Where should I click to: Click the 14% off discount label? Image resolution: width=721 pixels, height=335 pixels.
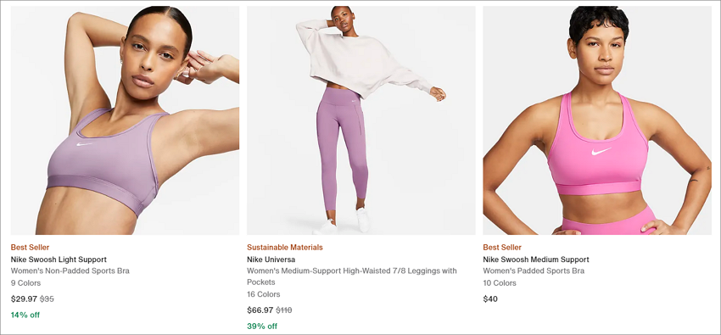tap(25, 315)
